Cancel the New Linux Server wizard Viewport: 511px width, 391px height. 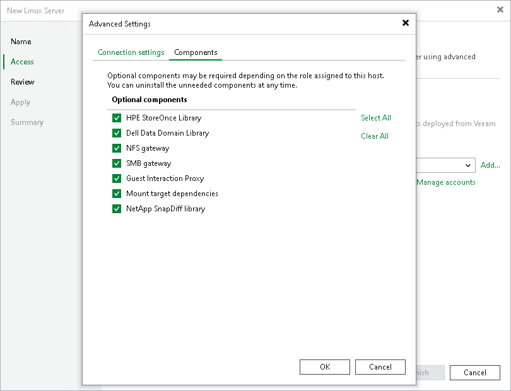[475, 373]
